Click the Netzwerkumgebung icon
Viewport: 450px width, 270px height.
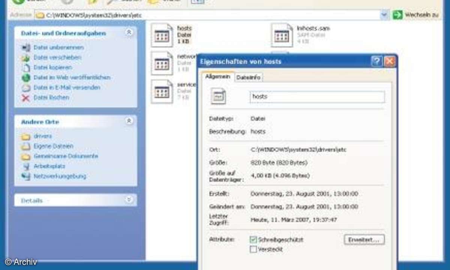pos(25,176)
